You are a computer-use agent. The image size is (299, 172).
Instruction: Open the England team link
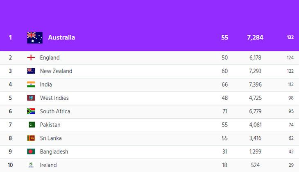point(50,57)
